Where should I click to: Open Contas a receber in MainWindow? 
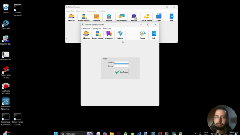pyautogui.click(x=146, y=17)
